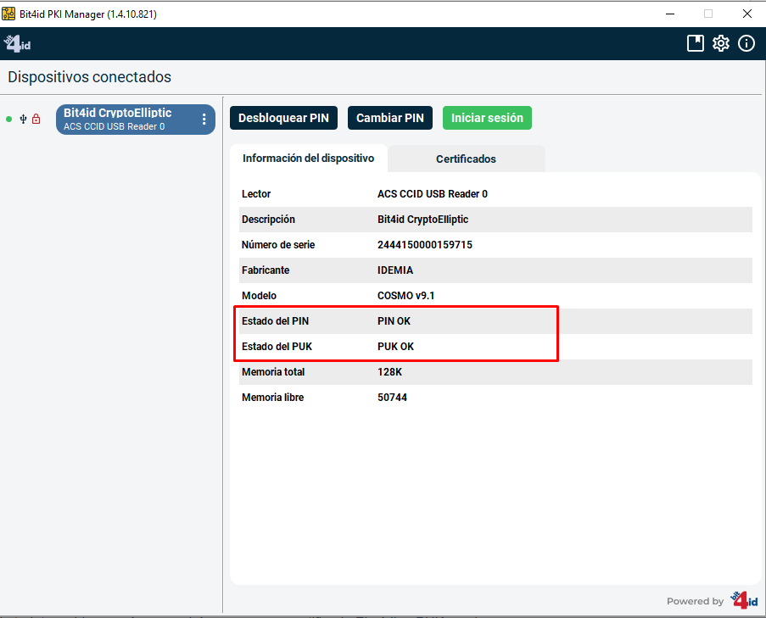Switch to Certificados tab
The height and width of the screenshot is (618, 766).
466,159
